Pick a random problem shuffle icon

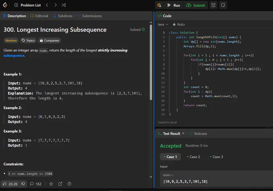click(64, 5)
